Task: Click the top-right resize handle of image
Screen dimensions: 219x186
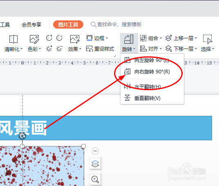Action: pos(83,146)
